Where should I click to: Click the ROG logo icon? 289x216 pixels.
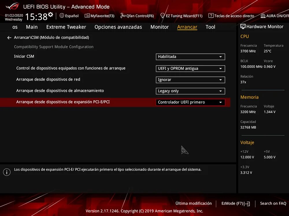(12, 6)
